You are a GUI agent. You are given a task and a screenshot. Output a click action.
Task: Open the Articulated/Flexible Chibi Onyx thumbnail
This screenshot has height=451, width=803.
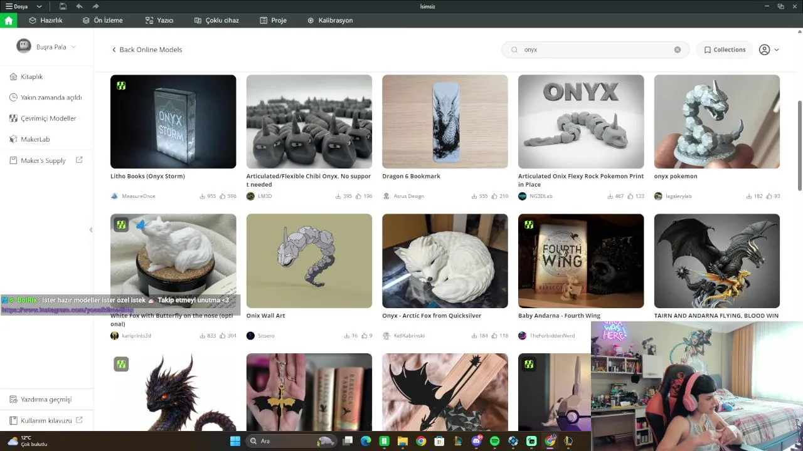pos(309,122)
